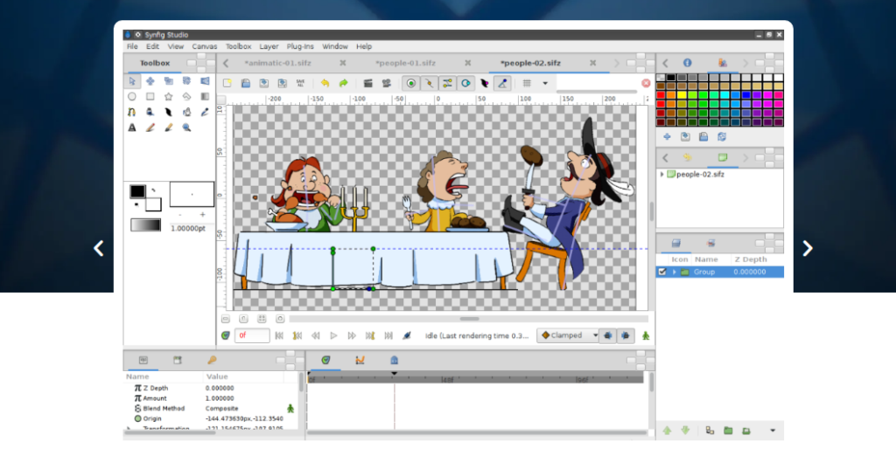
Task: Expand the Transformation parameter row
Action: 129,428
